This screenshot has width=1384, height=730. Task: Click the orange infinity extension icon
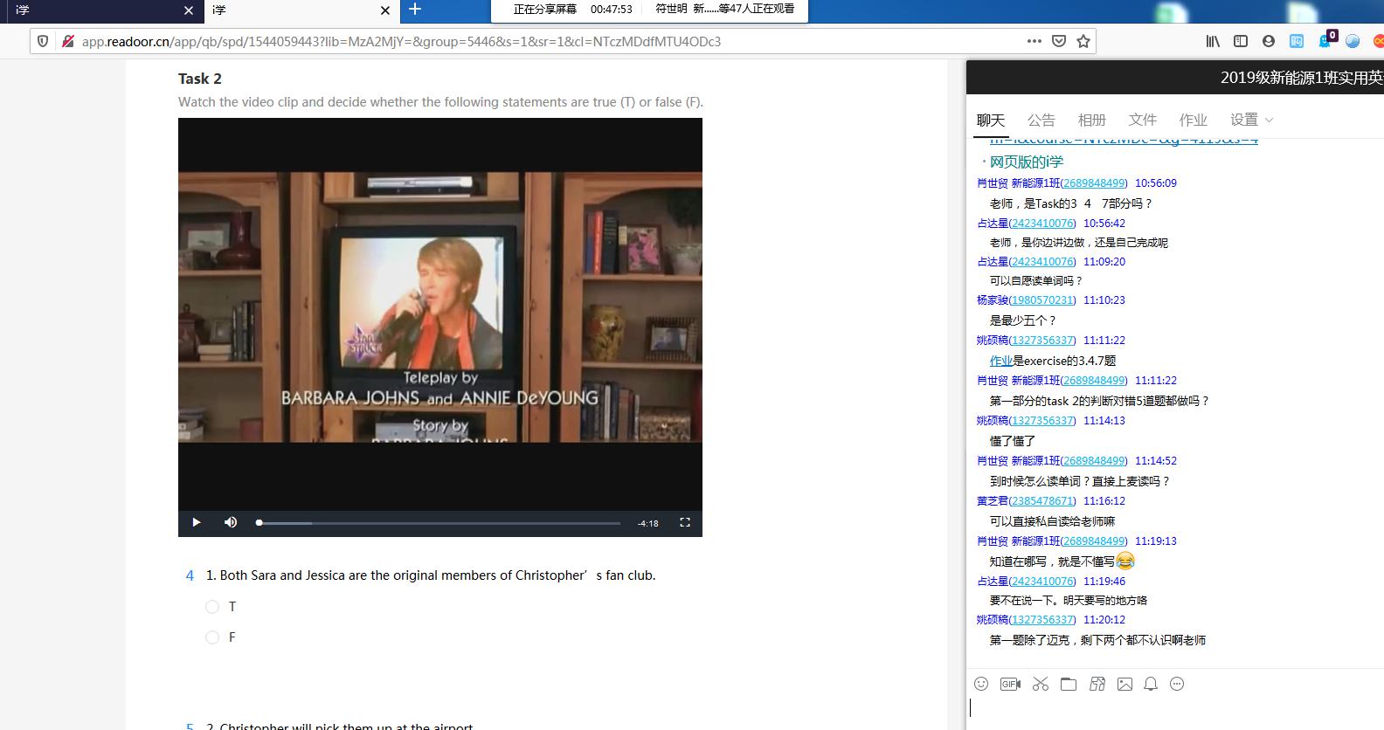point(1379,41)
